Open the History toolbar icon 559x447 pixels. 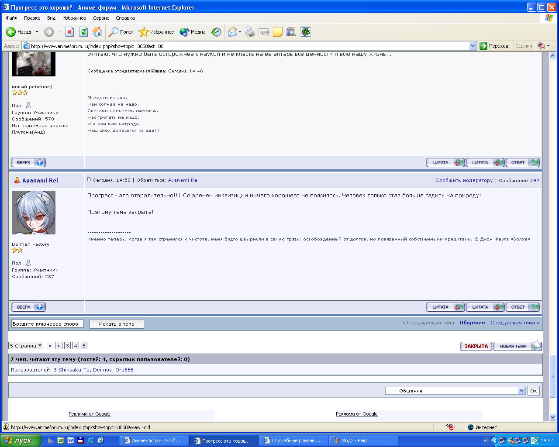point(216,32)
